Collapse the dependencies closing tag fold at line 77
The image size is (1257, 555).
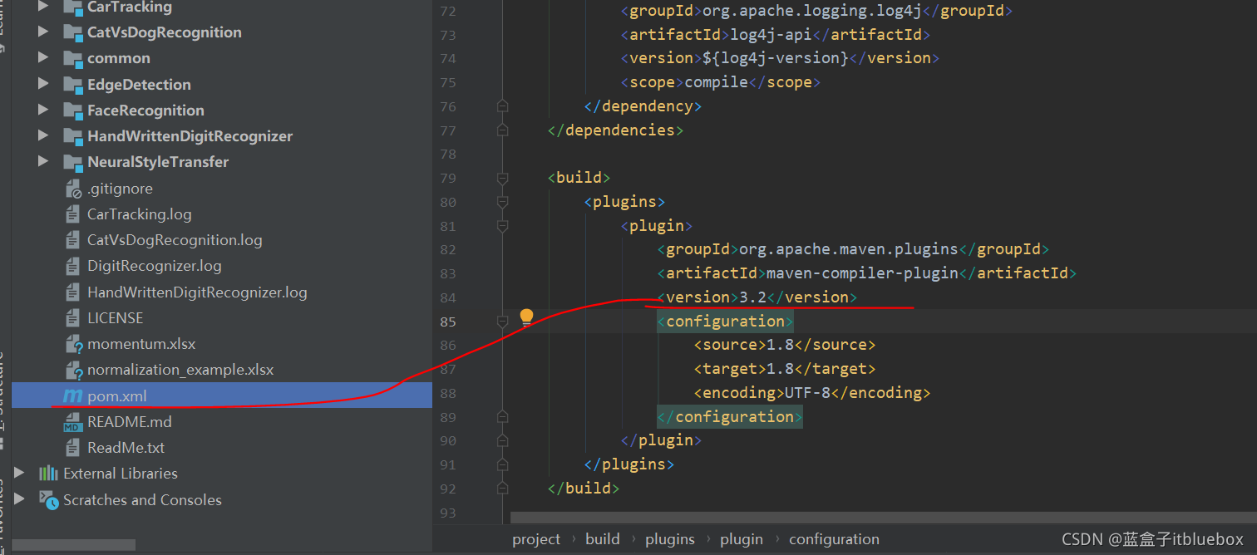(502, 130)
